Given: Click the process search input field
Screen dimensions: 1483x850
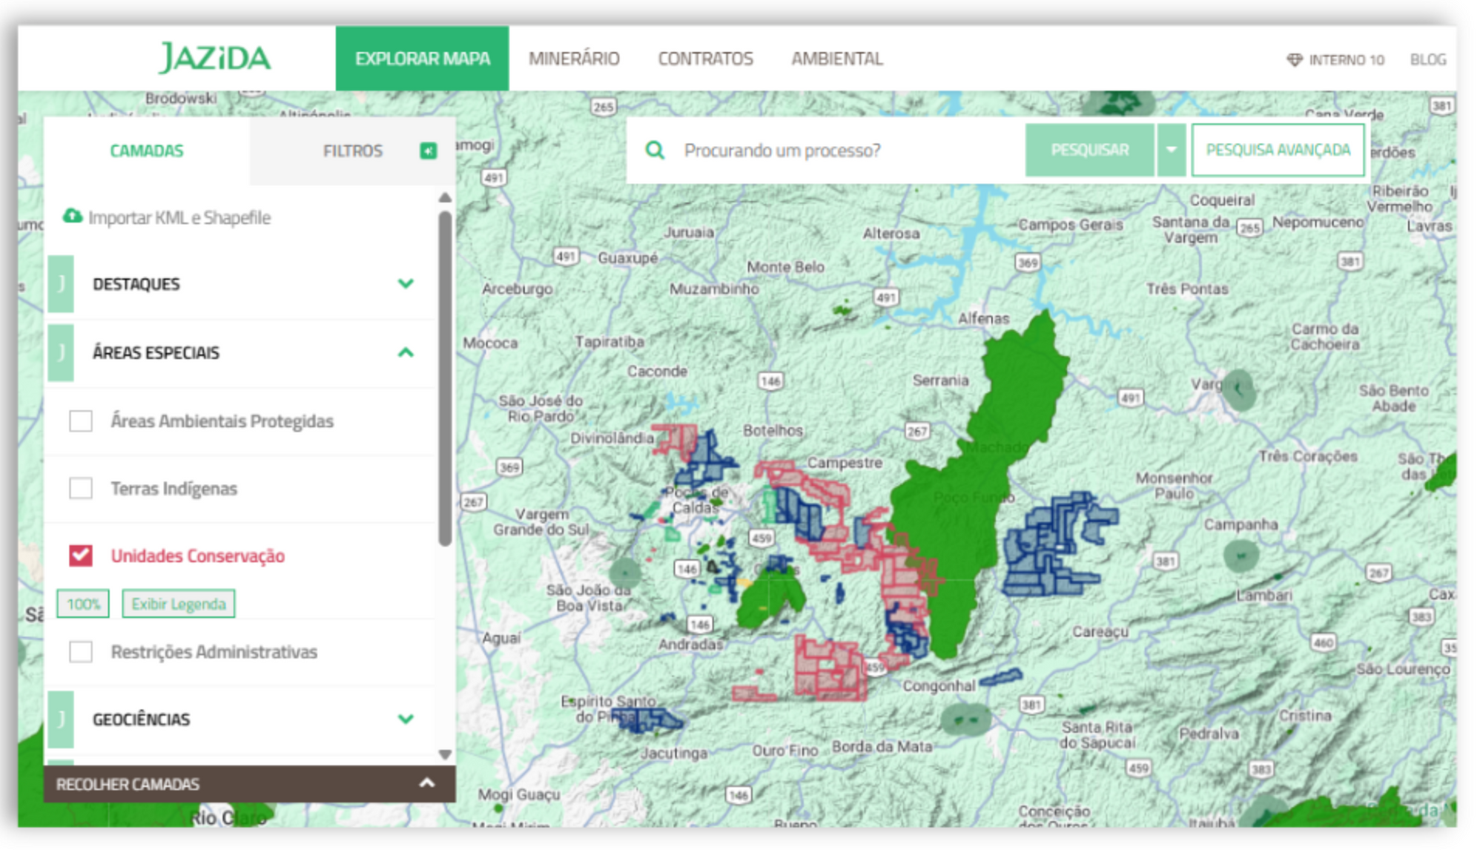Looking at the screenshot, I should point(845,151).
